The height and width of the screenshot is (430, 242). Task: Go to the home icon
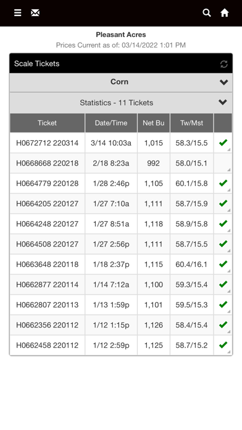[225, 13]
